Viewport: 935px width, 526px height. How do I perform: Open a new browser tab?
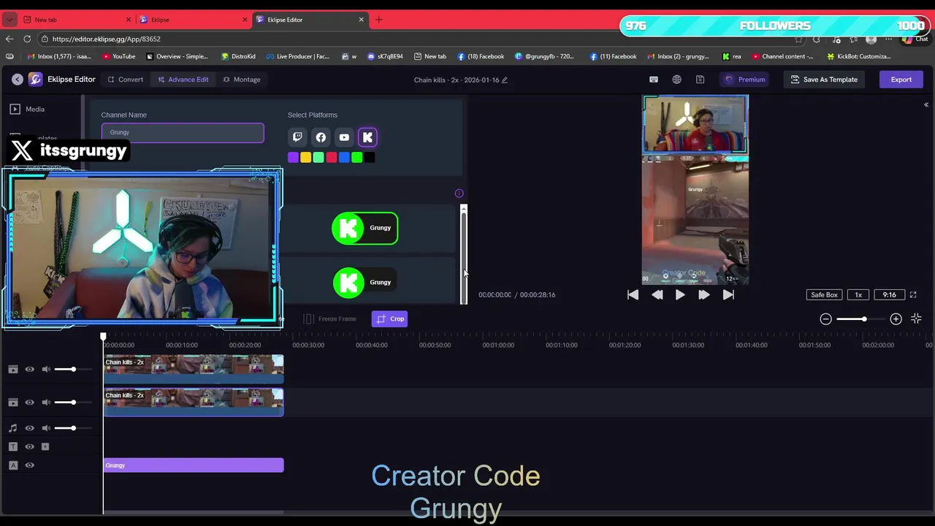pos(378,20)
